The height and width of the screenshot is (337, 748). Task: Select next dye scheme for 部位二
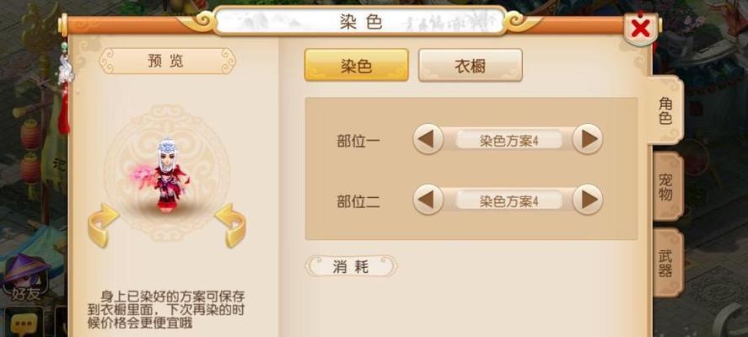(588, 199)
